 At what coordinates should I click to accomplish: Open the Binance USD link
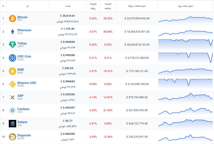click(27, 83)
